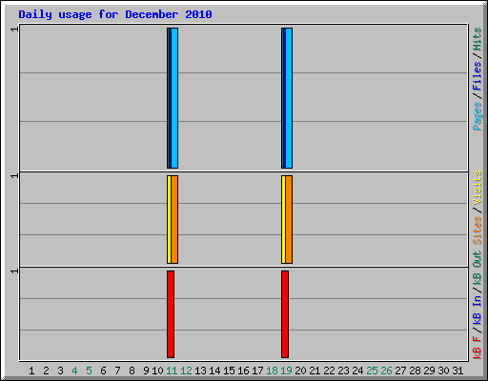Click day label 1 on the axis
The height and width of the screenshot is (381, 488).
31,371
